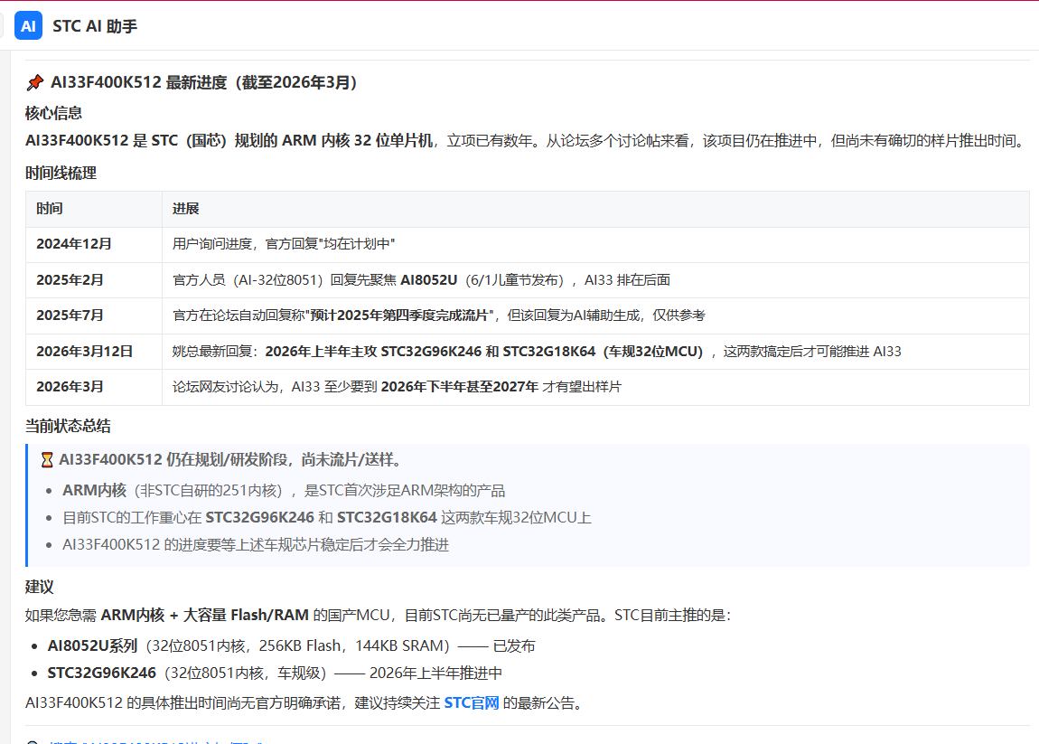Image resolution: width=1039 pixels, height=744 pixels.
Task: Click the STC32G96K246 bullet under 建议
Action: [x=275, y=673]
